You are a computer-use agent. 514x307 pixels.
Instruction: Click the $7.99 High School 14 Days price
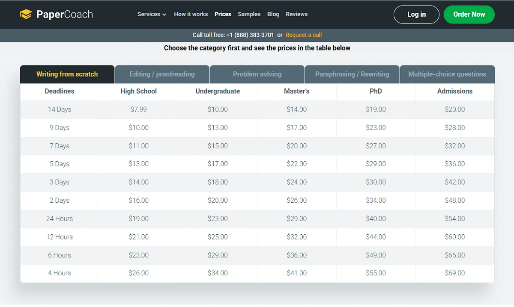pyautogui.click(x=138, y=109)
